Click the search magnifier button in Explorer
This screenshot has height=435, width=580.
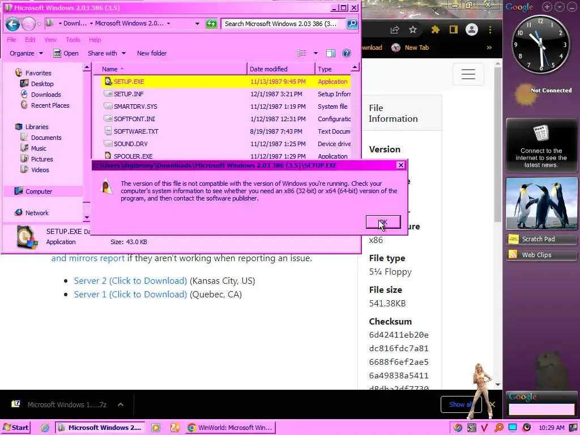(352, 24)
